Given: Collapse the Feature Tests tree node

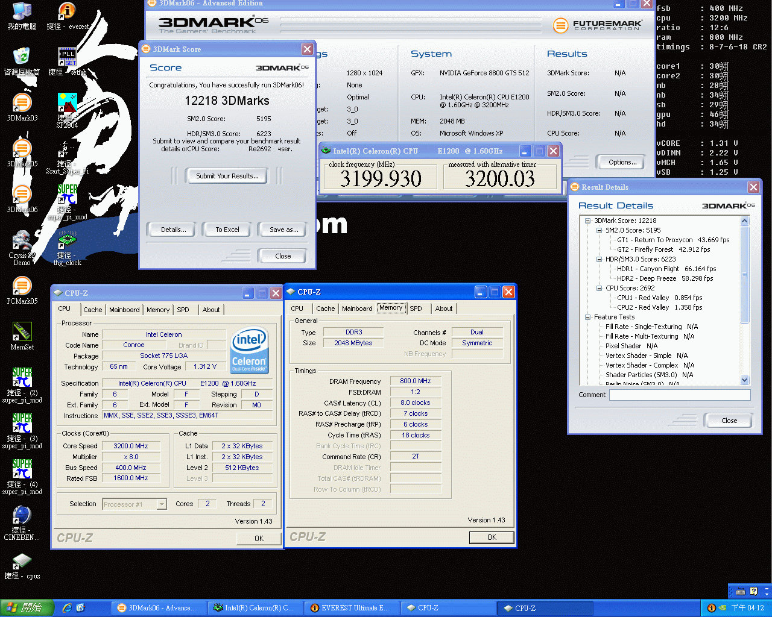Looking at the screenshot, I should pyautogui.click(x=587, y=317).
